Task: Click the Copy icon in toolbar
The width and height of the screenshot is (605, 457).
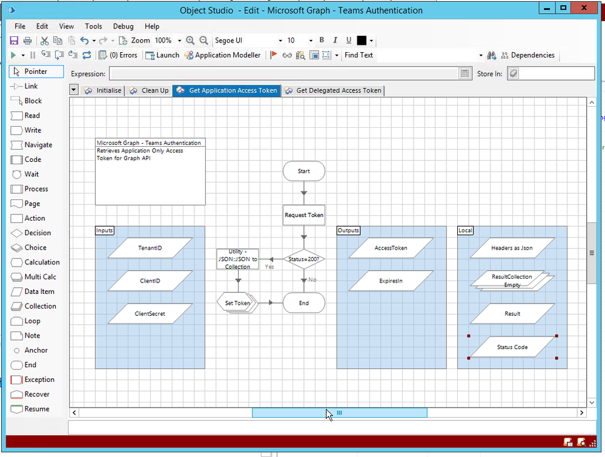Action: click(58, 41)
